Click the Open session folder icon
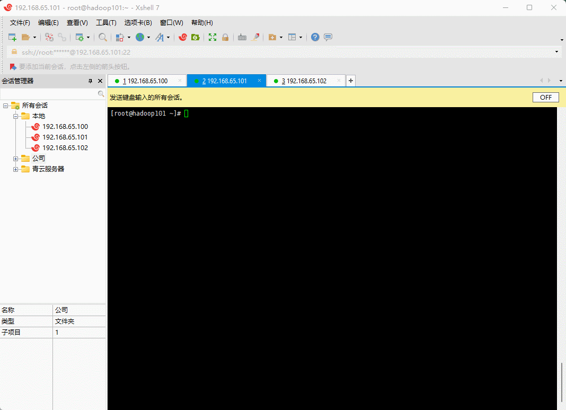 click(25, 37)
